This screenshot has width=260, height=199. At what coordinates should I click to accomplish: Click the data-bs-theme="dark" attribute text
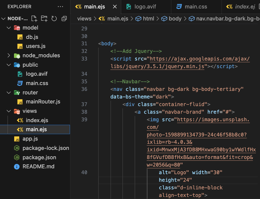[x=140, y=97]
